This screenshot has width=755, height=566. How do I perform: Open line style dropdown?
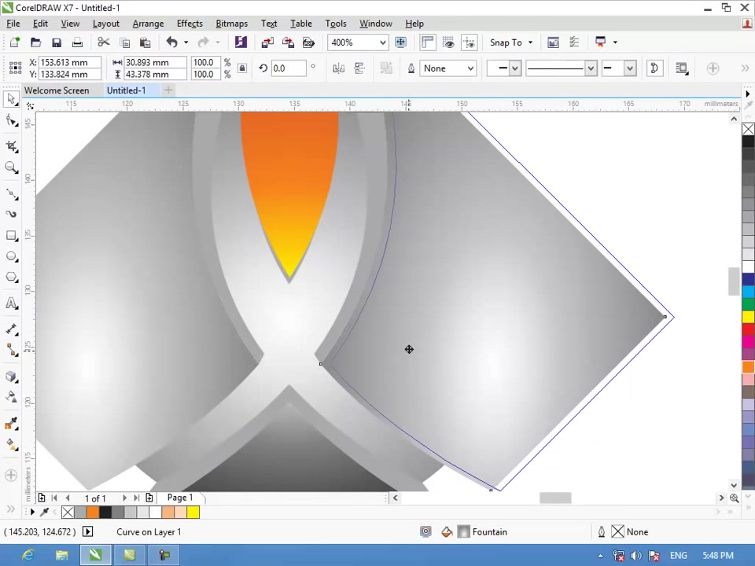click(591, 68)
